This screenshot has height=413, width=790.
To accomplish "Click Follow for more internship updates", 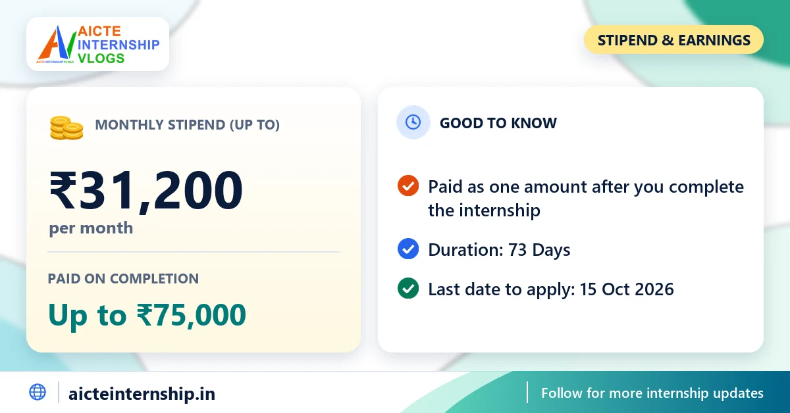I will [x=652, y=393].
